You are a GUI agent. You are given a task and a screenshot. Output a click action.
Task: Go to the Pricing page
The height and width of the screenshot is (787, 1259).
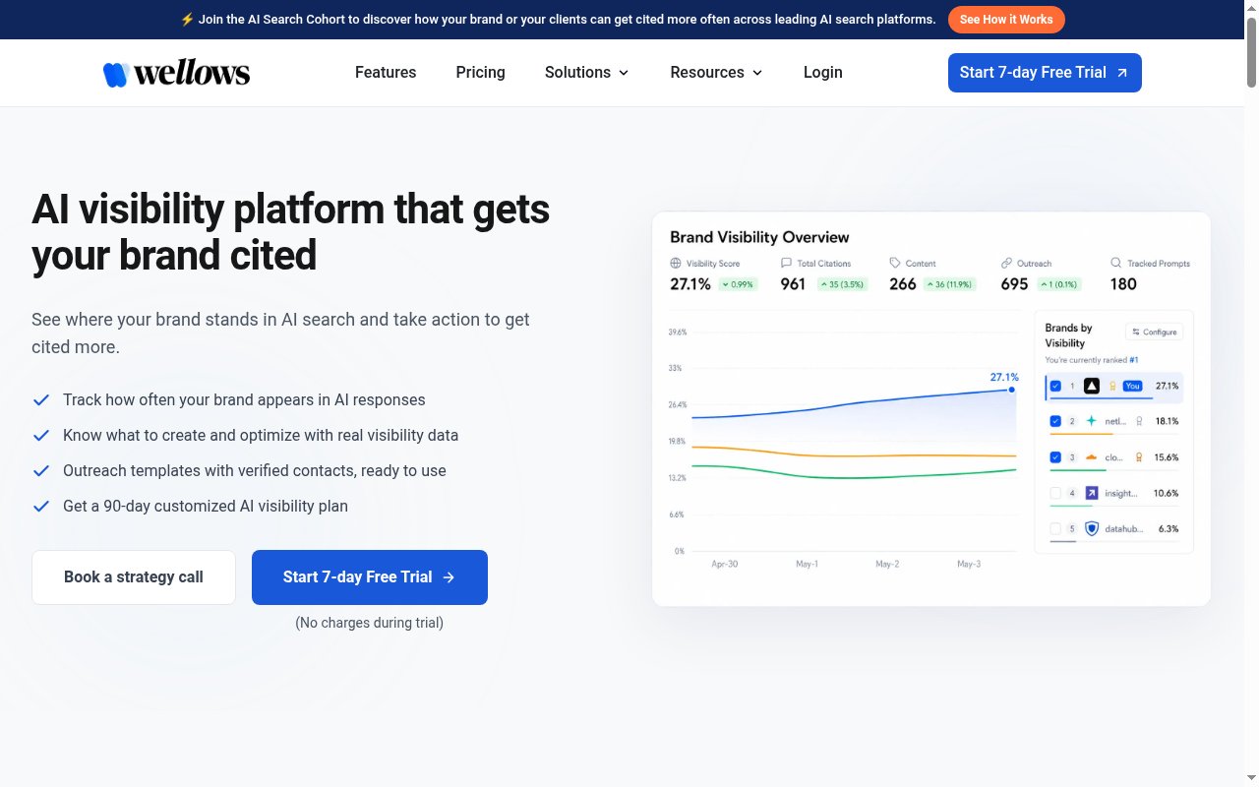[x=481, y=73]
